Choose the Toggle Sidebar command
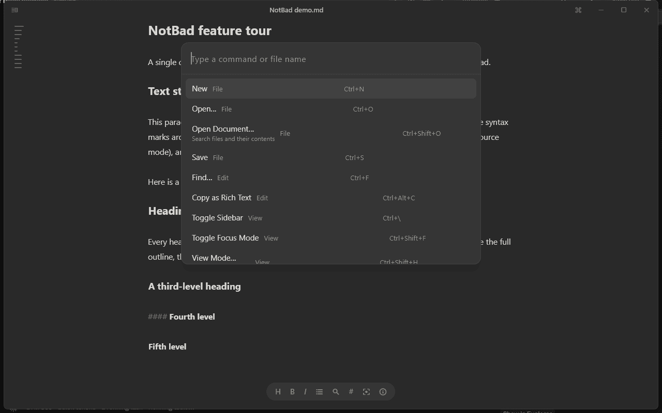The height and width of the screenshot is (413, 662). coord(331,218)
